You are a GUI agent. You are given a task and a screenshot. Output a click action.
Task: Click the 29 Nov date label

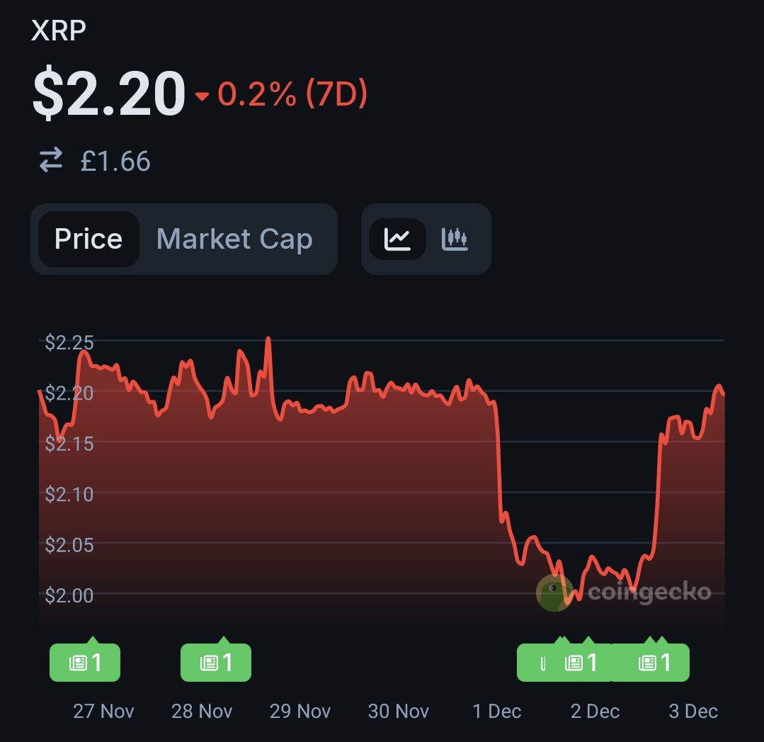coord(300,711)
